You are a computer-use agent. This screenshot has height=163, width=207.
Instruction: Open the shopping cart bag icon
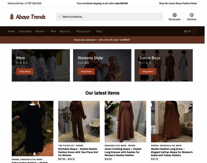point(194,31)
